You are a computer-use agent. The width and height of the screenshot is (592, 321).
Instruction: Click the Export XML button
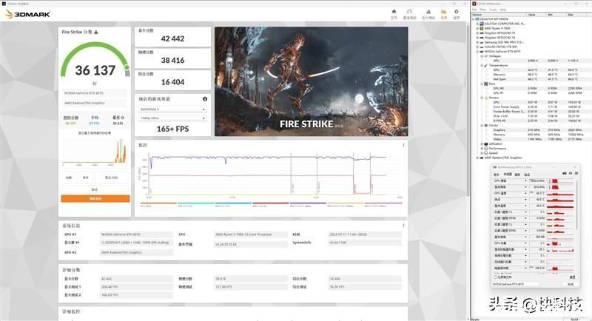coord(112,178)
